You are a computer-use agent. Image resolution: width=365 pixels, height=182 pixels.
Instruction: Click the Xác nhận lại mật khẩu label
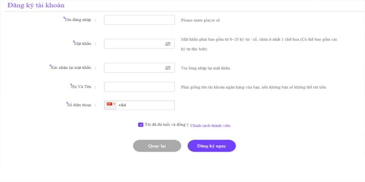pyautogui.click(x=71, y=67)
